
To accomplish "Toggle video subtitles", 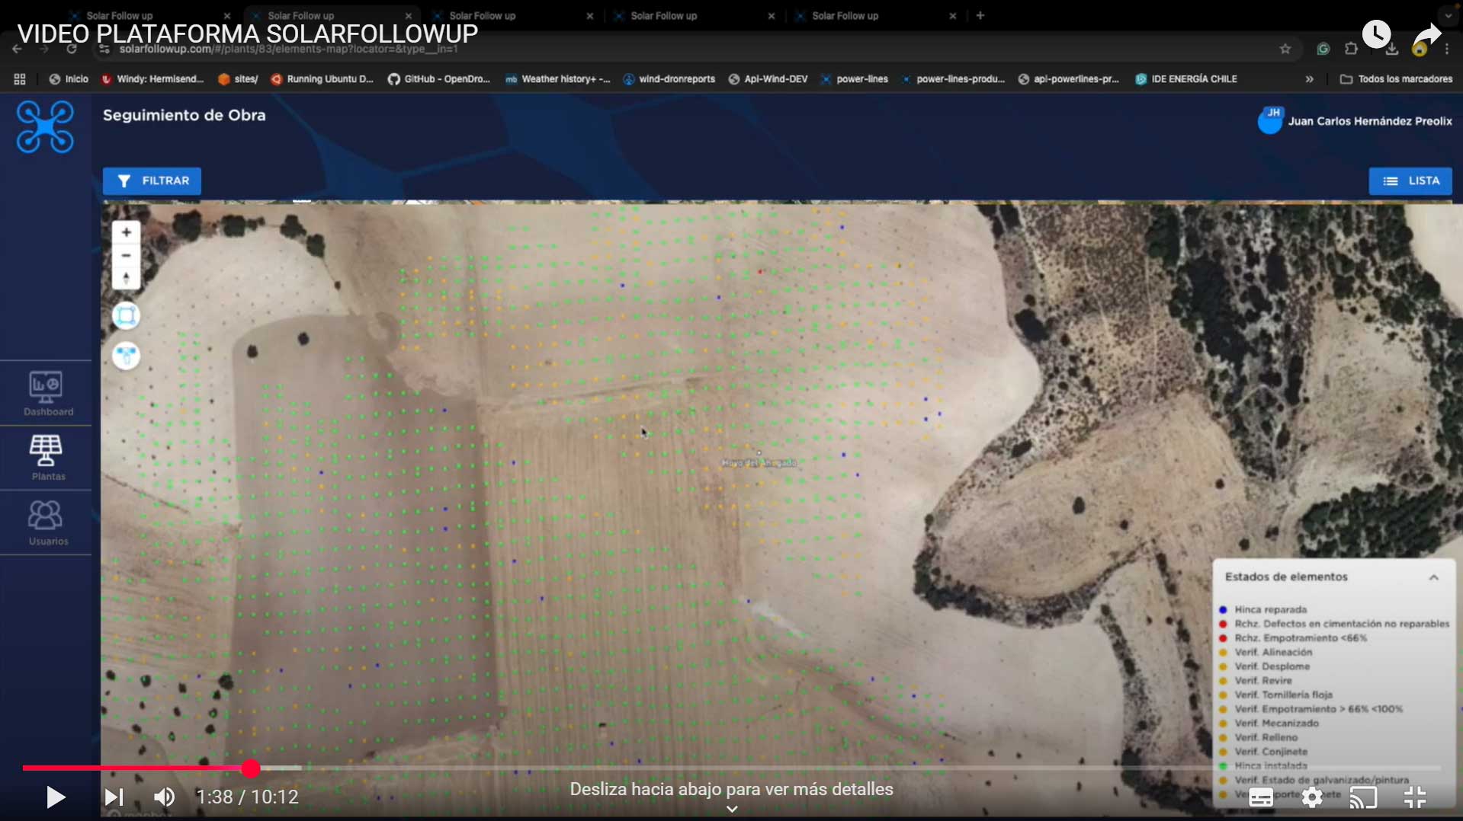I will coord(1260,797).
